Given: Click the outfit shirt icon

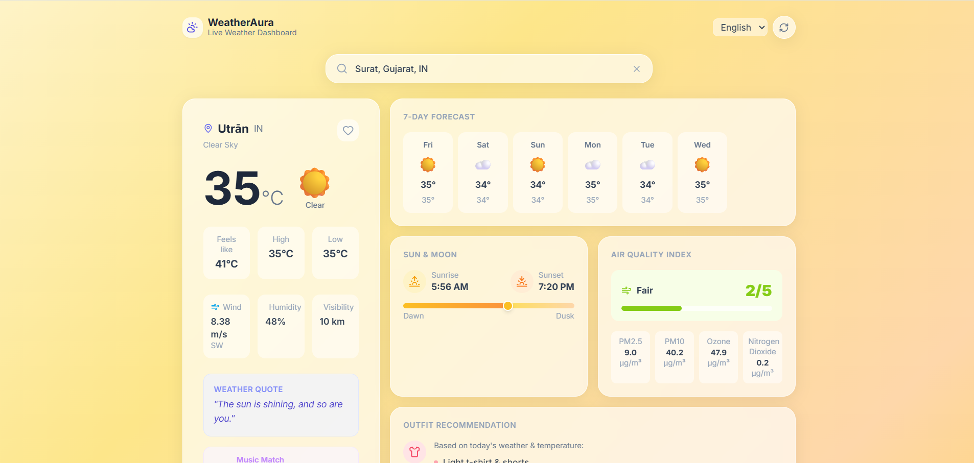Looking at the screenshot, I should tap(415, 452).
